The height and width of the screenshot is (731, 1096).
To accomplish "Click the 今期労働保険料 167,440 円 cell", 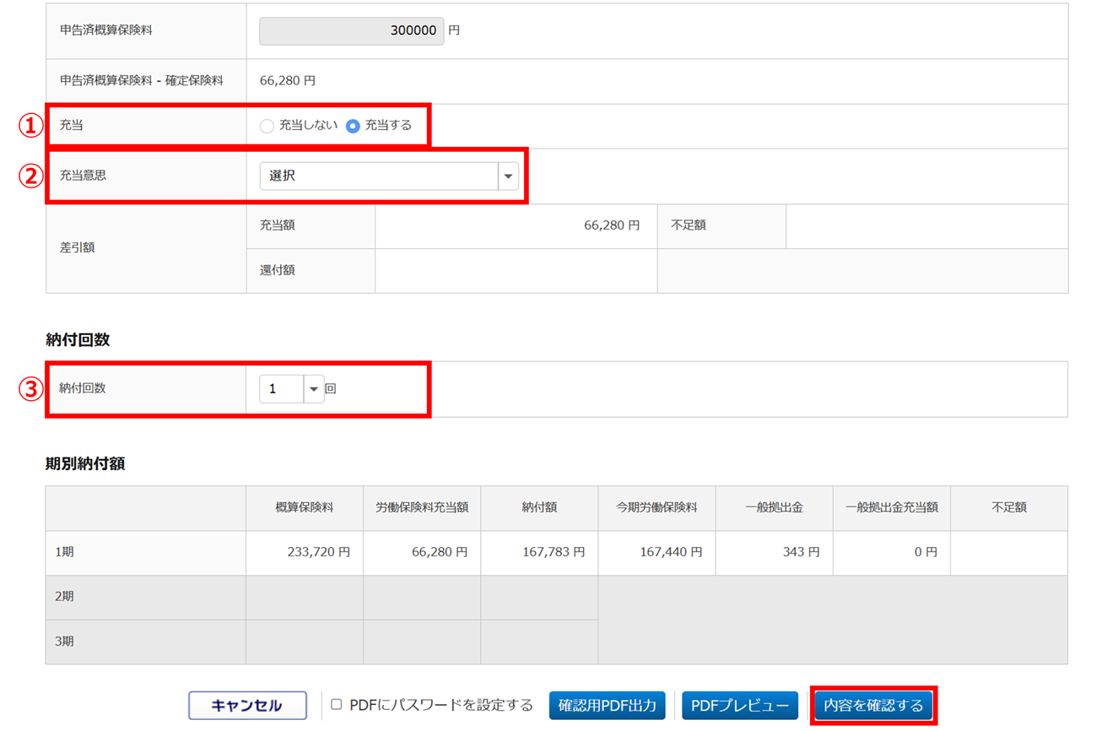I will 656,552.
